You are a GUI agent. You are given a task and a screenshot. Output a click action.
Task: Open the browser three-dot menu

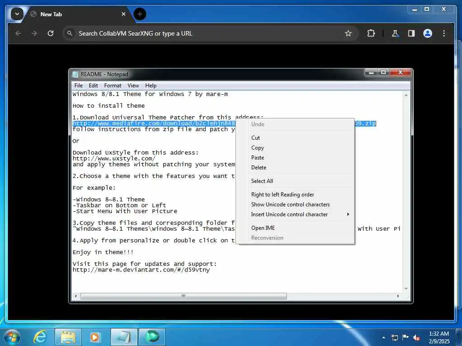(x=444, y=33)
